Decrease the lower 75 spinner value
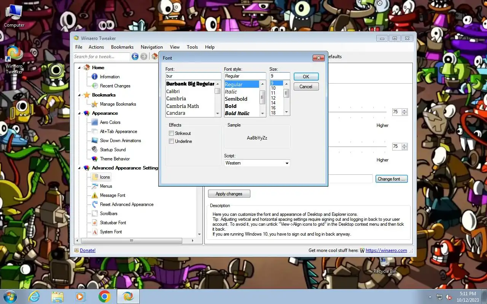This screenshot has height=304, width=487. 405,148
